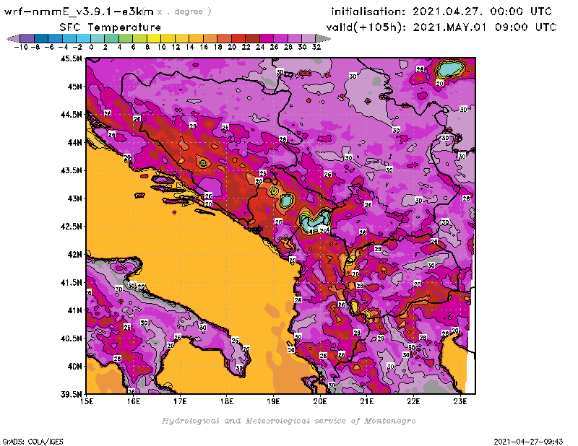Click the '41.5N' latitude axis label
This screenshot has width=578, height=446.
click(x=71, y=282)
